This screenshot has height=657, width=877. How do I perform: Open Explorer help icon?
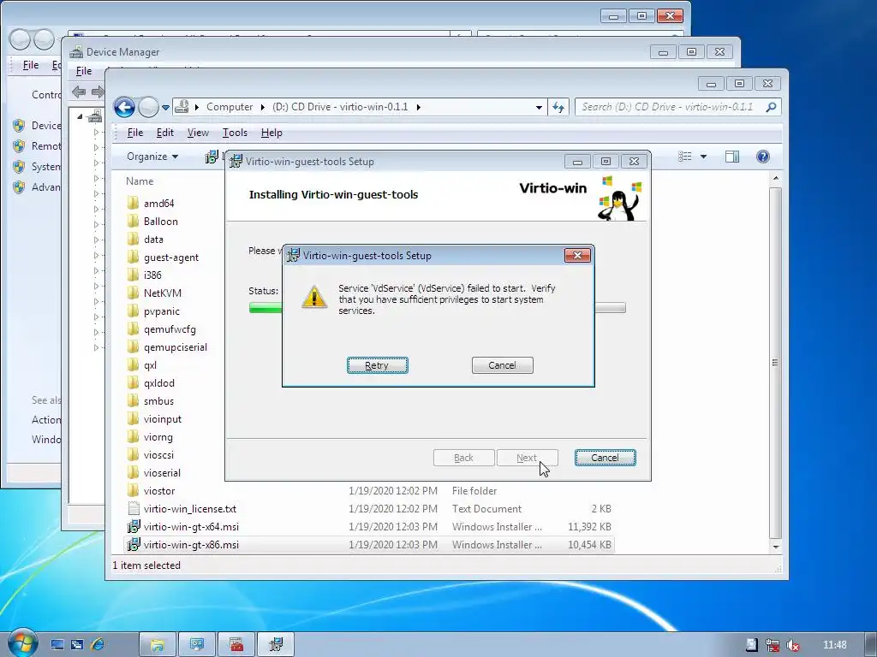click(x=763, y=157)
